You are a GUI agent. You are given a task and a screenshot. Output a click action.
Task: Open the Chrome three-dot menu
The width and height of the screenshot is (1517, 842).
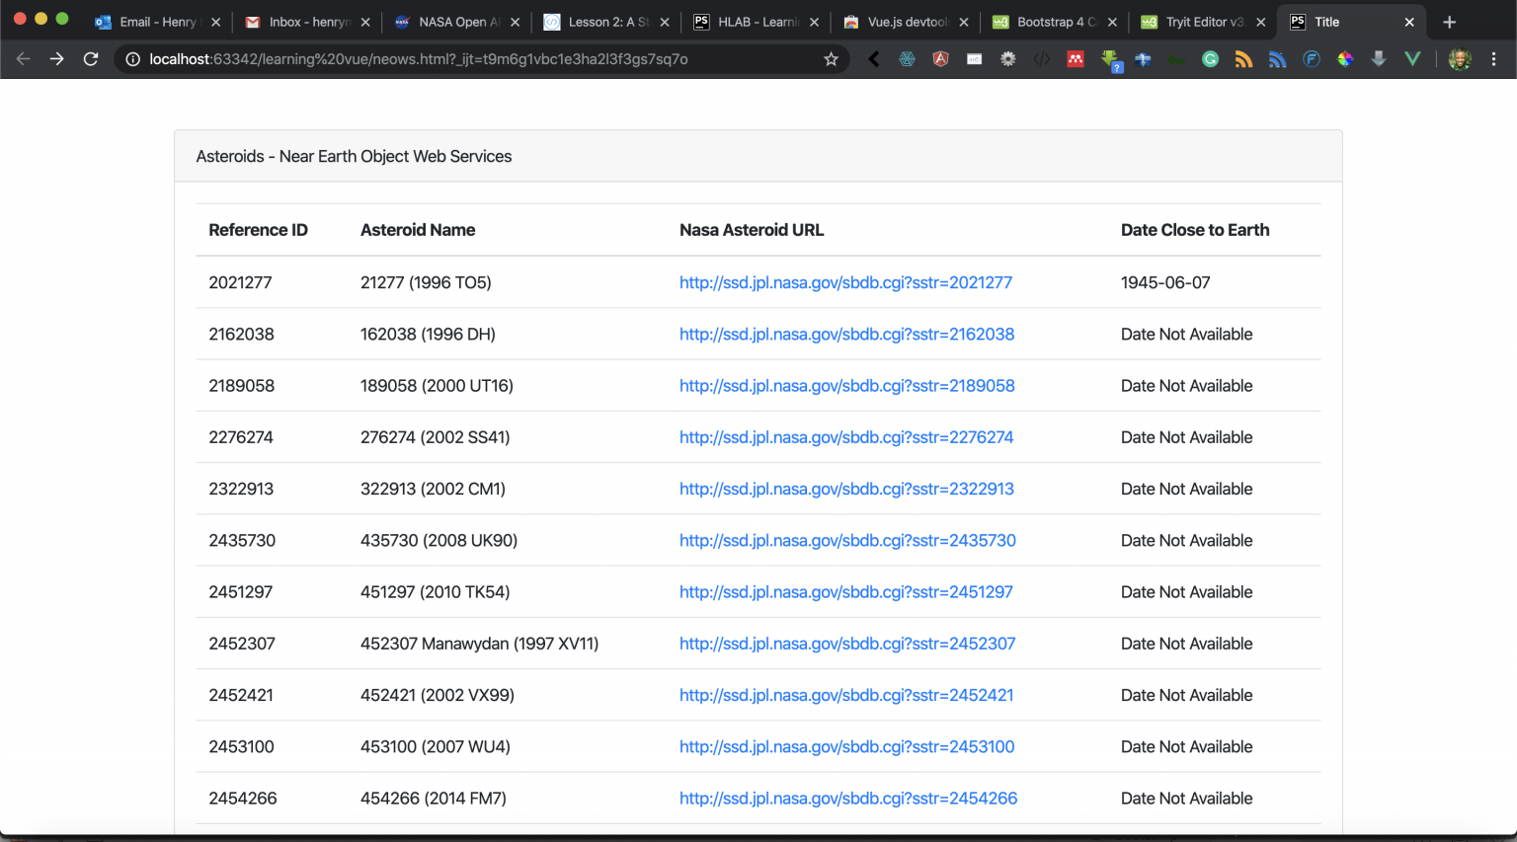(x=1493, y=59)
